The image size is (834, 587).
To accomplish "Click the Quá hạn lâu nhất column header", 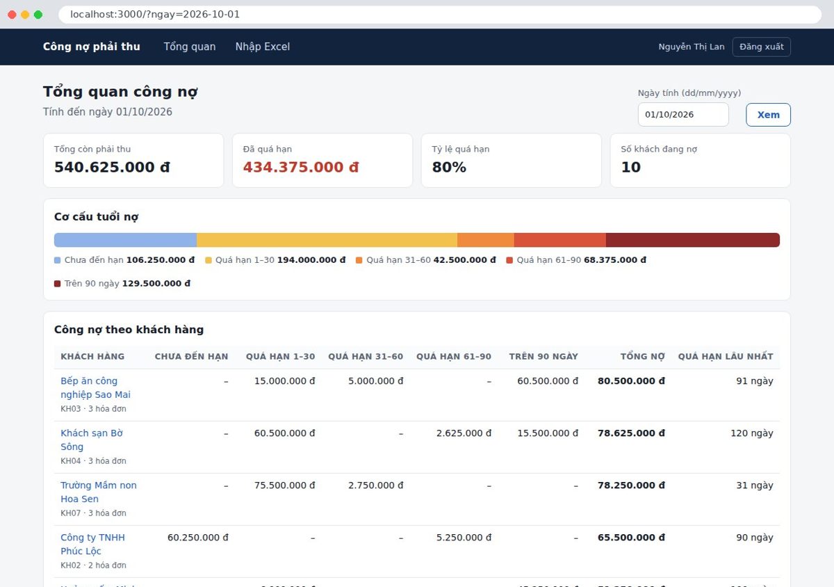I will pos(726,356).
